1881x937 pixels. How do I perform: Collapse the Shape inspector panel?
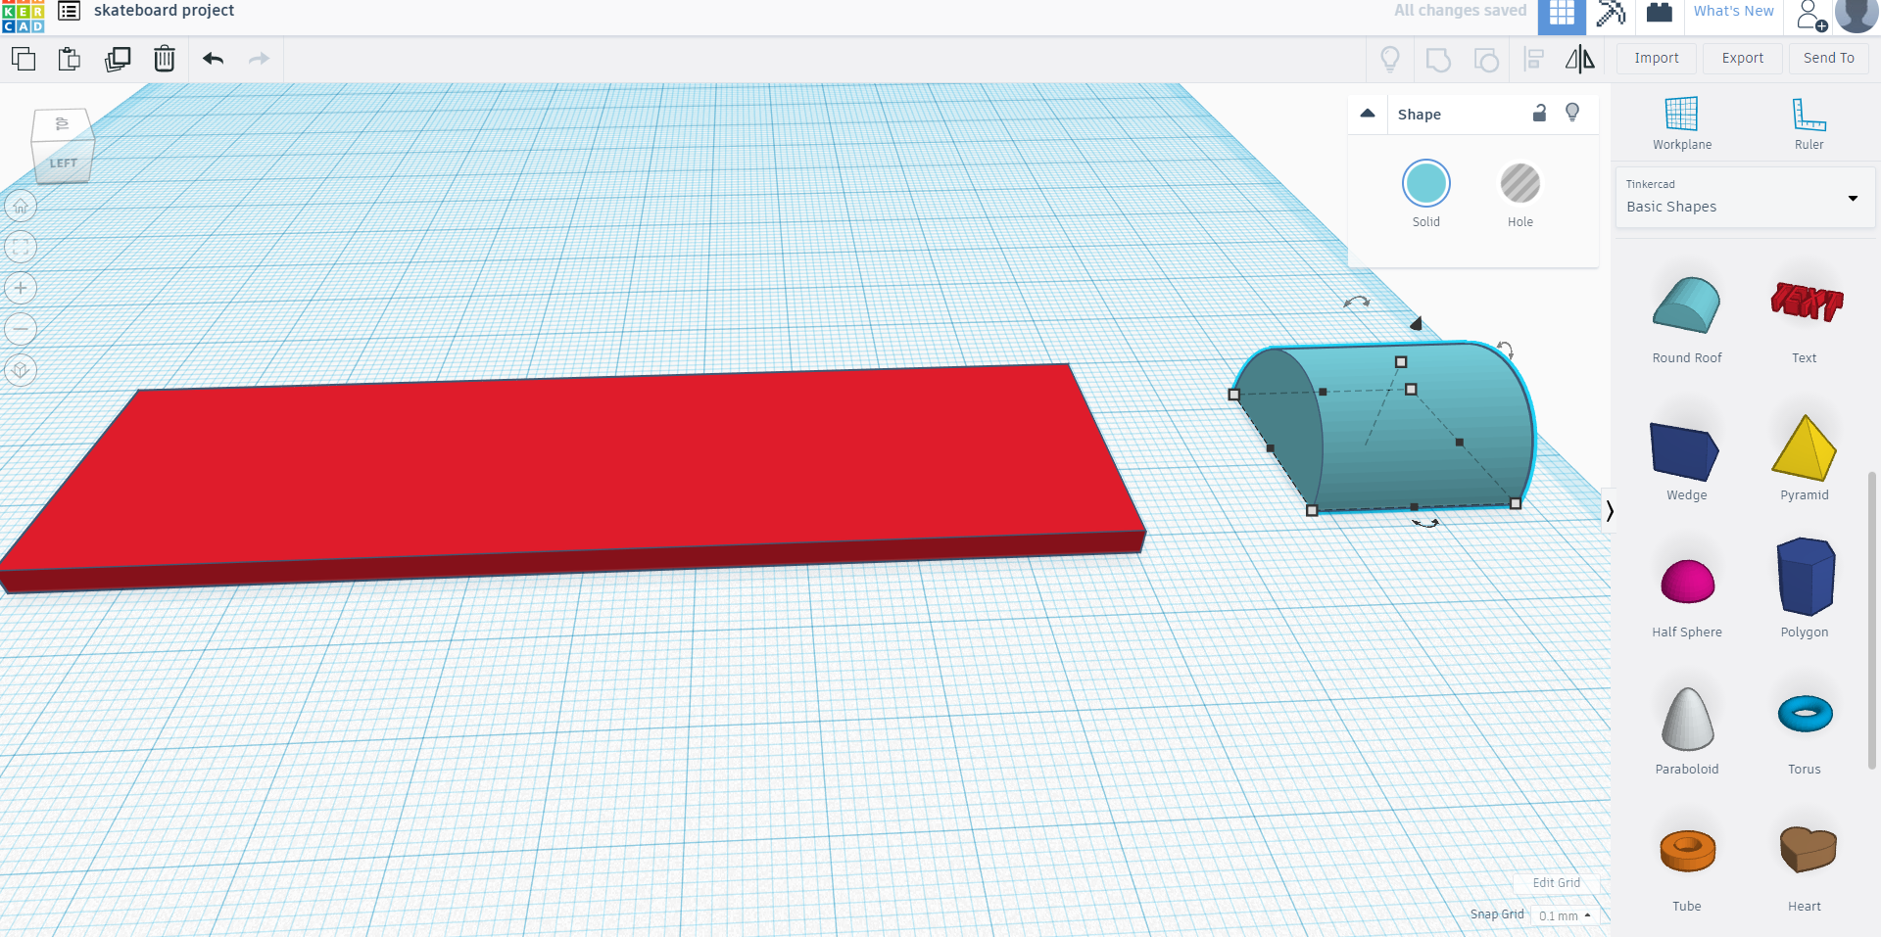coord(1368,114)
